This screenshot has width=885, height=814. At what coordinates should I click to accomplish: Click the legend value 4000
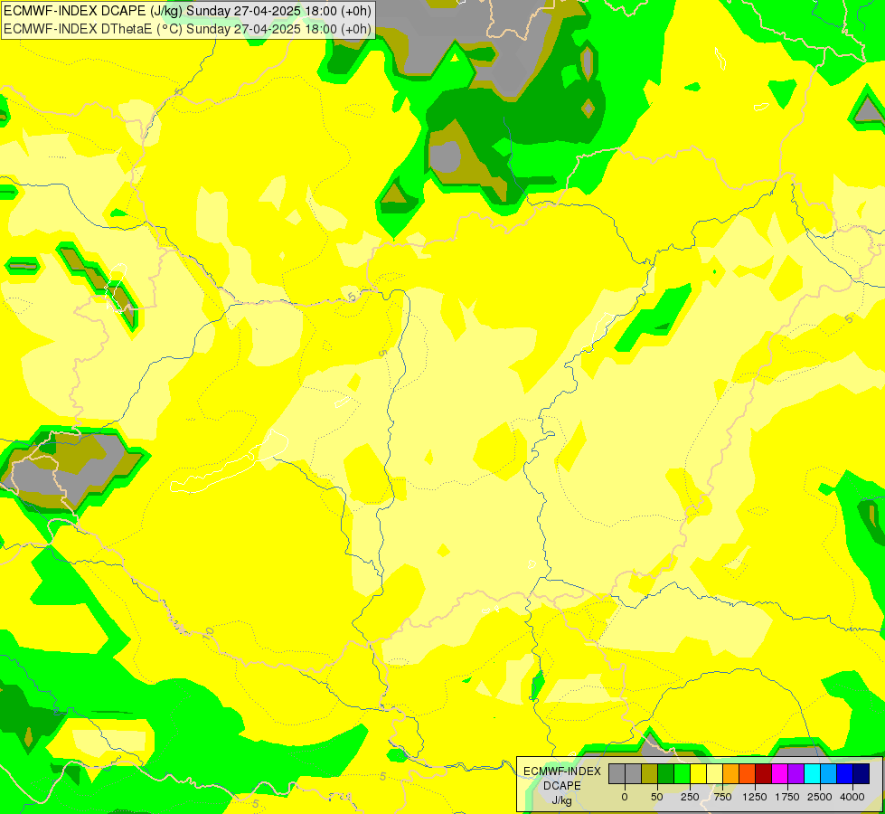[852, 797]
